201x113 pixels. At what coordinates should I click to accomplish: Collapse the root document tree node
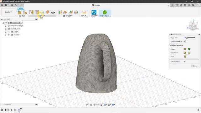[3, 23]
